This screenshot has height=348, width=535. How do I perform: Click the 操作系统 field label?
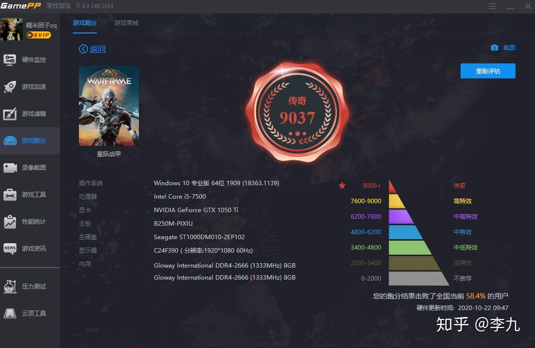(91, 183)
